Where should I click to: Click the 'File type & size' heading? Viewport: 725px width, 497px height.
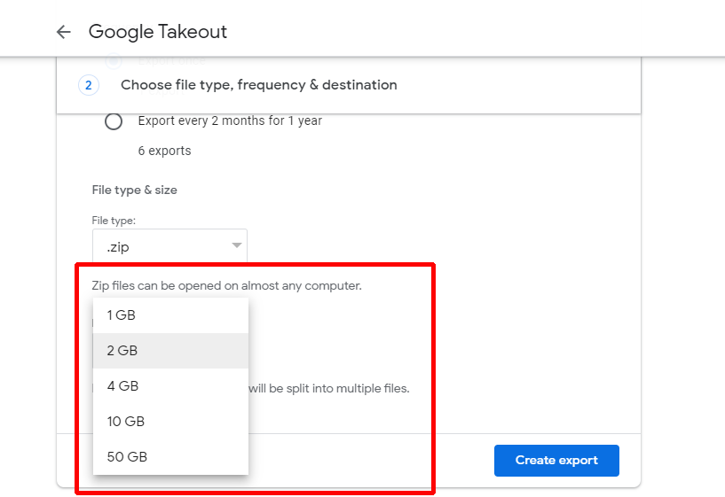click(135, 190)
